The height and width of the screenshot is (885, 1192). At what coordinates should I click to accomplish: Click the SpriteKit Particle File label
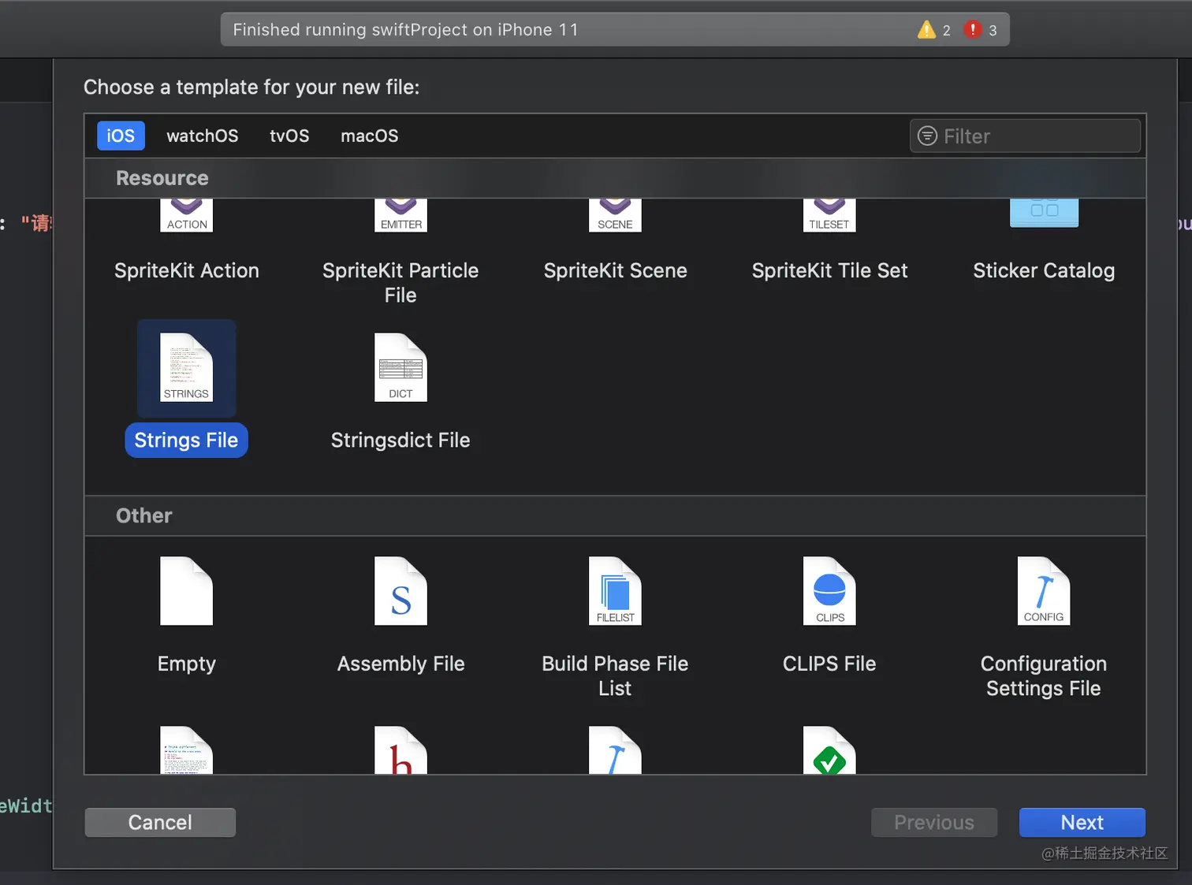400,282
